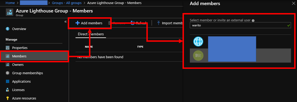Click the Group memberships gear icon

pyautogui.click(x=8, y=73)
